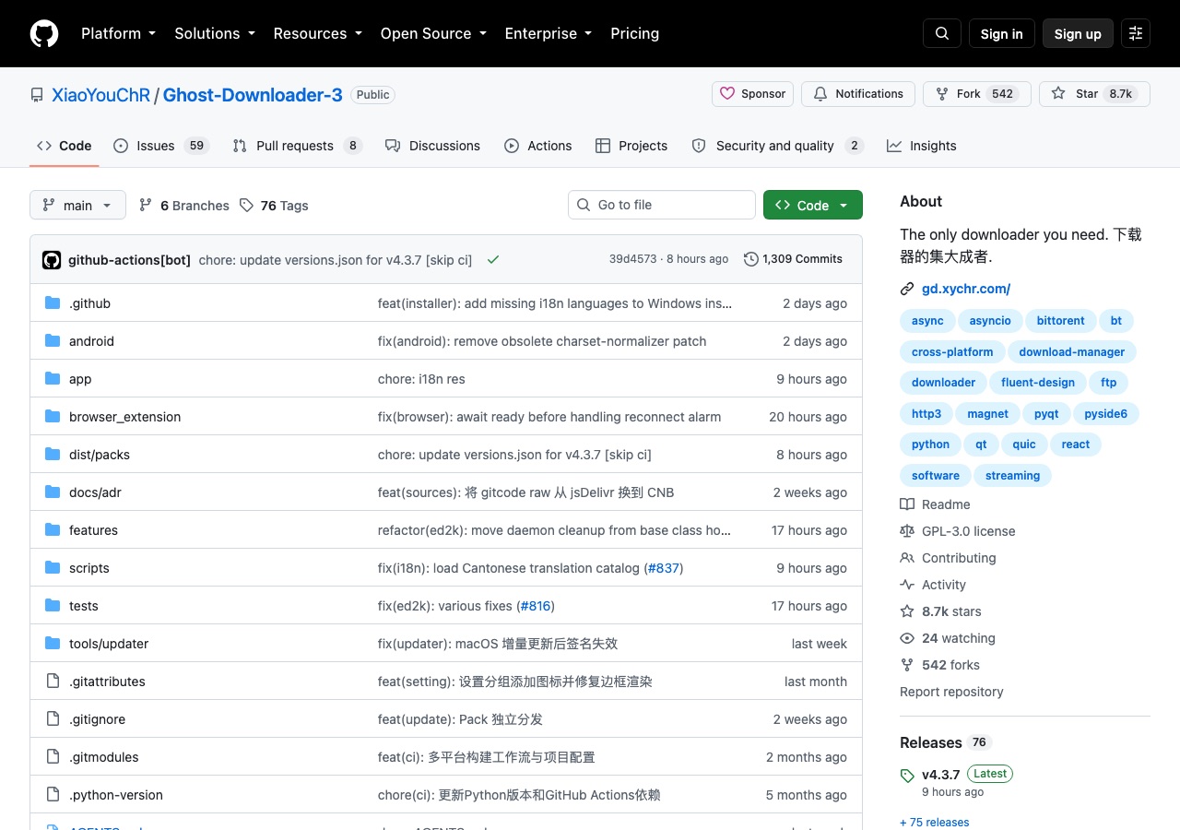This screenshot has height=830, width=1180.
Task: Open the .python-version file
Action: pyautogui.click(x=116, y=795)
